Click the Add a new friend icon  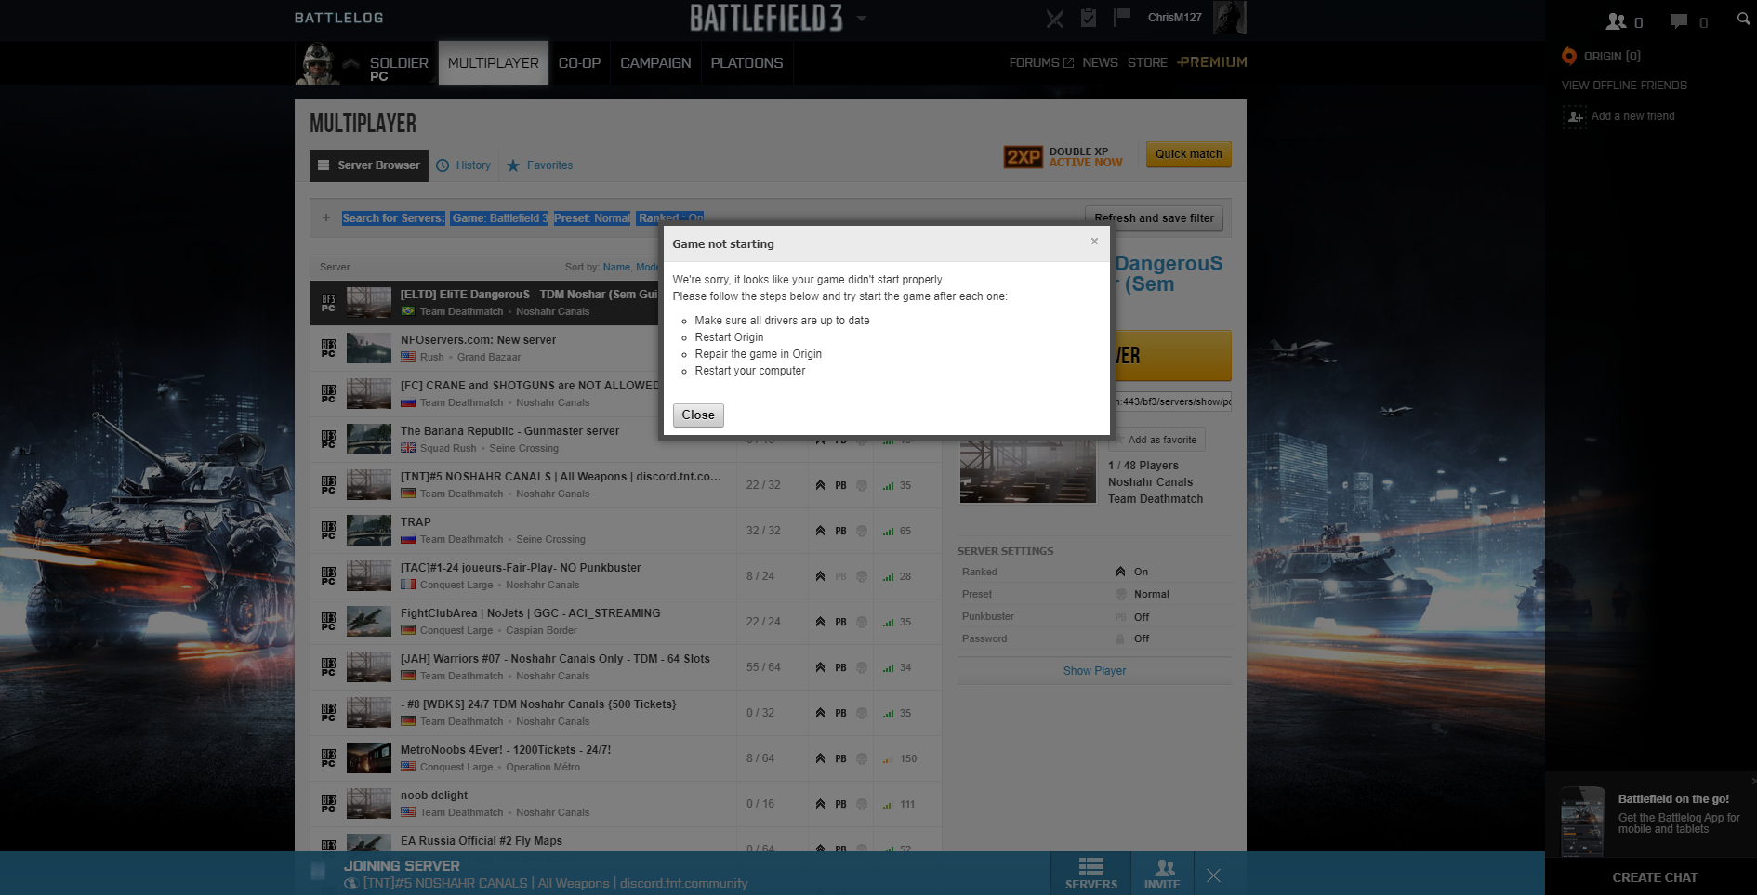[1575, 116]
